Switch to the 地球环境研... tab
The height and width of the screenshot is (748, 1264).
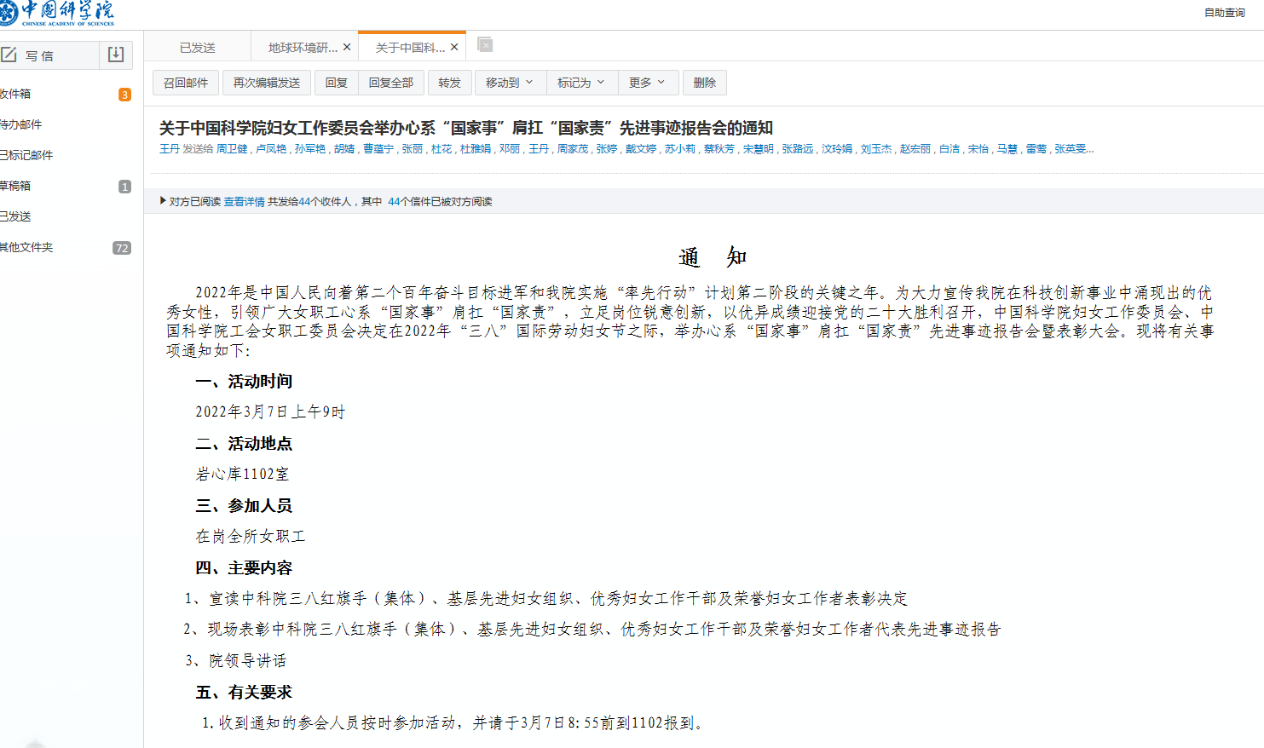302,48
